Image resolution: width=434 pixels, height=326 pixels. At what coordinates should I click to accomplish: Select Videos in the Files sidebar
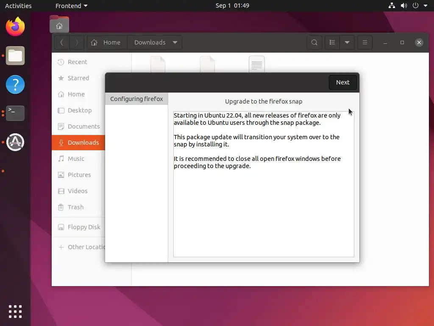point(78,191)
